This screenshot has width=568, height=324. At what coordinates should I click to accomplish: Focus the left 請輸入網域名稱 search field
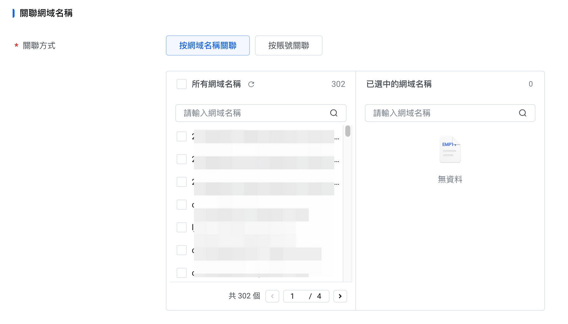(x=253, y=113)
